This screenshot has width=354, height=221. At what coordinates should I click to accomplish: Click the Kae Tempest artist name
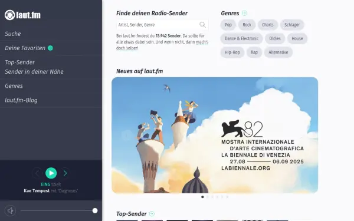pyautogui.click(x=37, y=191)
